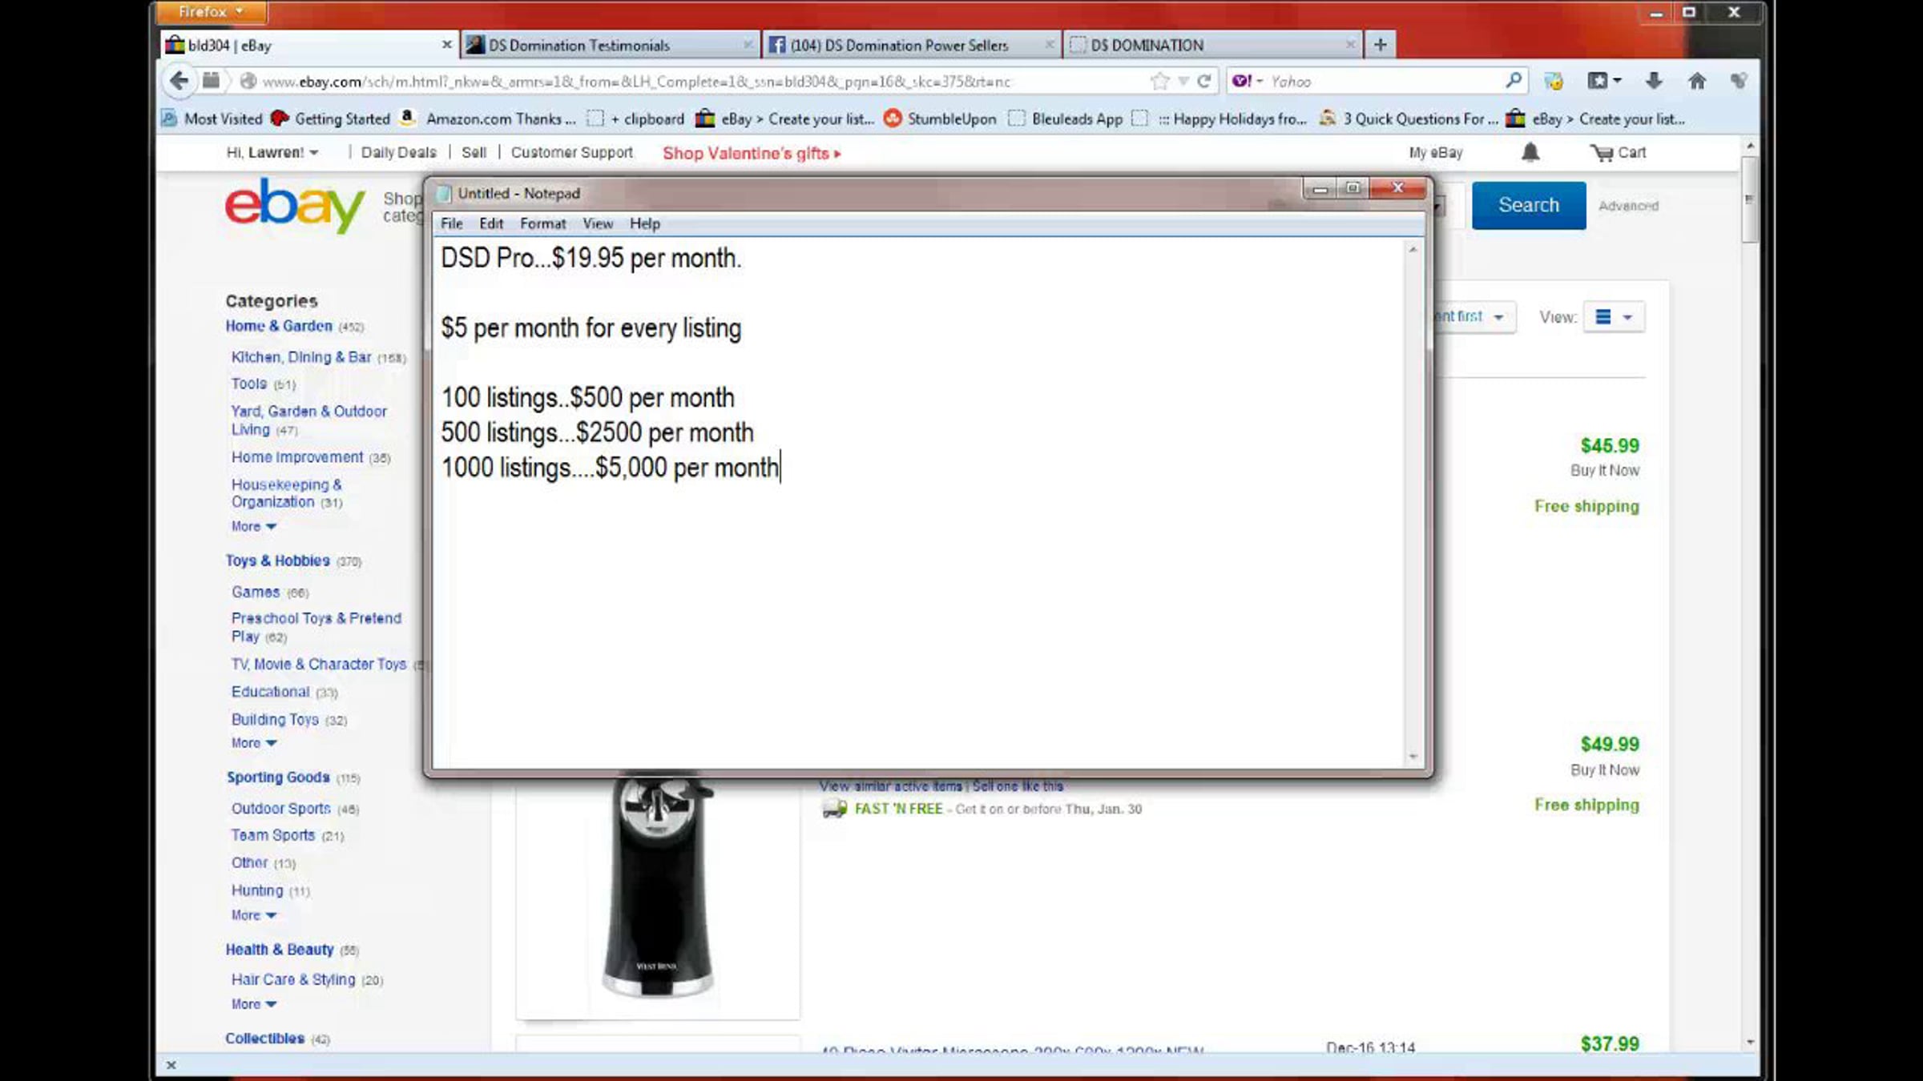The image size is (1923, 1081).
Task: Open the Hi, Lawren account dropdown
Action: click(x=272, y=152)
